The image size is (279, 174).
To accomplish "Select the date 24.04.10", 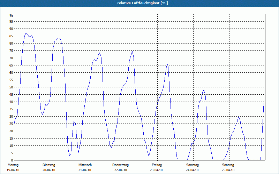I will pyautogui.click(x=192, y=170).
